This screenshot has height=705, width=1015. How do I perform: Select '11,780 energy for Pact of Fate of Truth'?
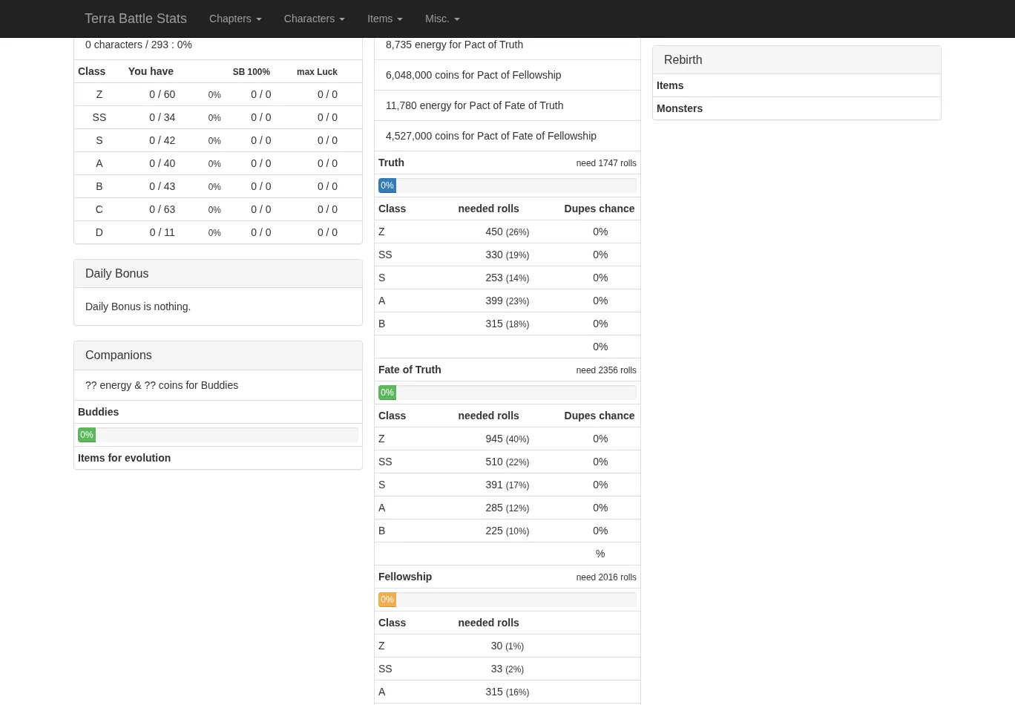[x=474, y=105]
